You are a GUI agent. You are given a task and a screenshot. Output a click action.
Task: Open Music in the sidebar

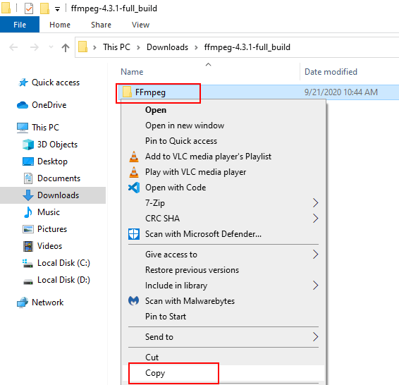click(49, 212)
